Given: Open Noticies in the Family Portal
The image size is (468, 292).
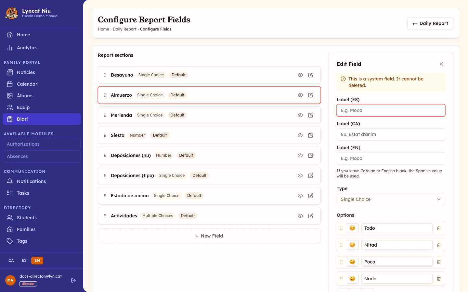Looking at the screenshot, I should (42, 72).
